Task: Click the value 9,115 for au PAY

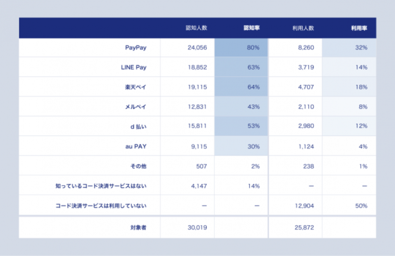Action: coord(199,146)
